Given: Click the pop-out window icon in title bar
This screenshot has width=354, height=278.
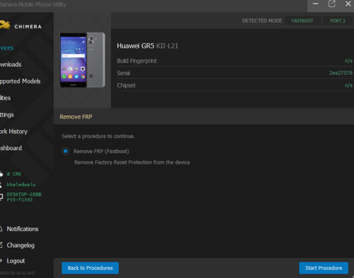Looking at the screenshot, I should (332, 4).
